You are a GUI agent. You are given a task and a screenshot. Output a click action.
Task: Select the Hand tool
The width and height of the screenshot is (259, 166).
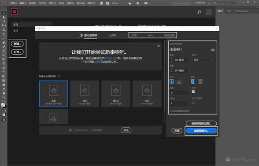4,93
